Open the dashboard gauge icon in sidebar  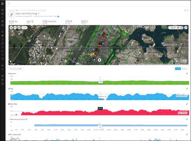(x=3, y=10)
